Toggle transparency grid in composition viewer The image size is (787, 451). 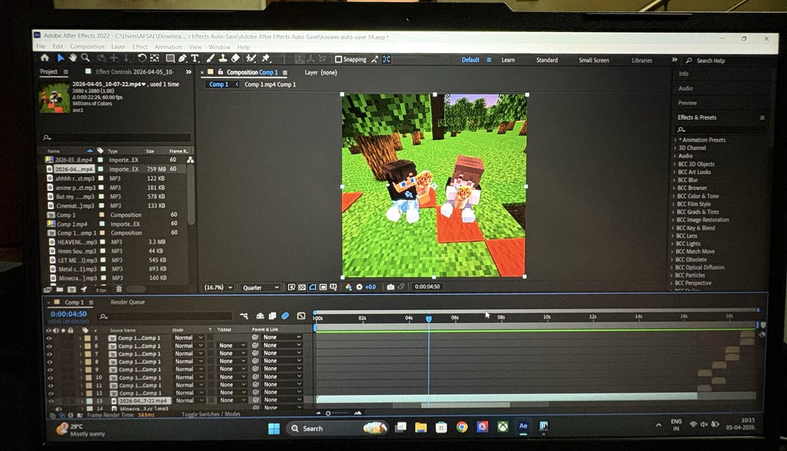[x=302, y=287]
